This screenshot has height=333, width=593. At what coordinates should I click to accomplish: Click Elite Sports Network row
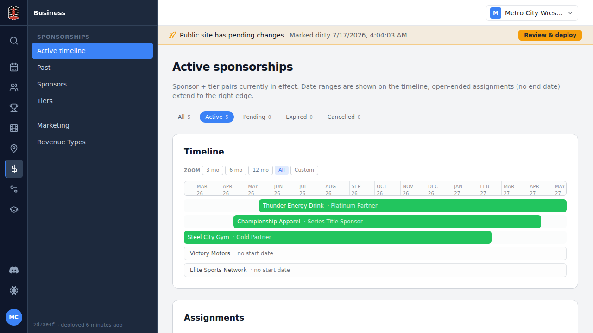[x=375, y=270]
